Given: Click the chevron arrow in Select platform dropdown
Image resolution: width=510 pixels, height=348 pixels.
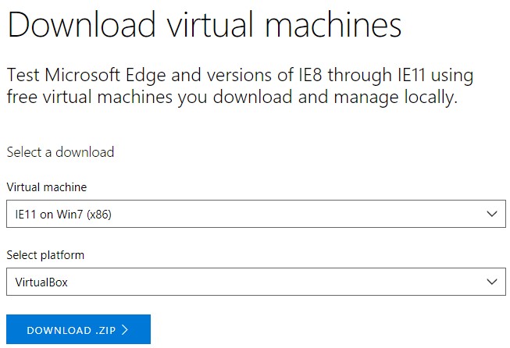Looking at the screenshot, I should 491,282.
